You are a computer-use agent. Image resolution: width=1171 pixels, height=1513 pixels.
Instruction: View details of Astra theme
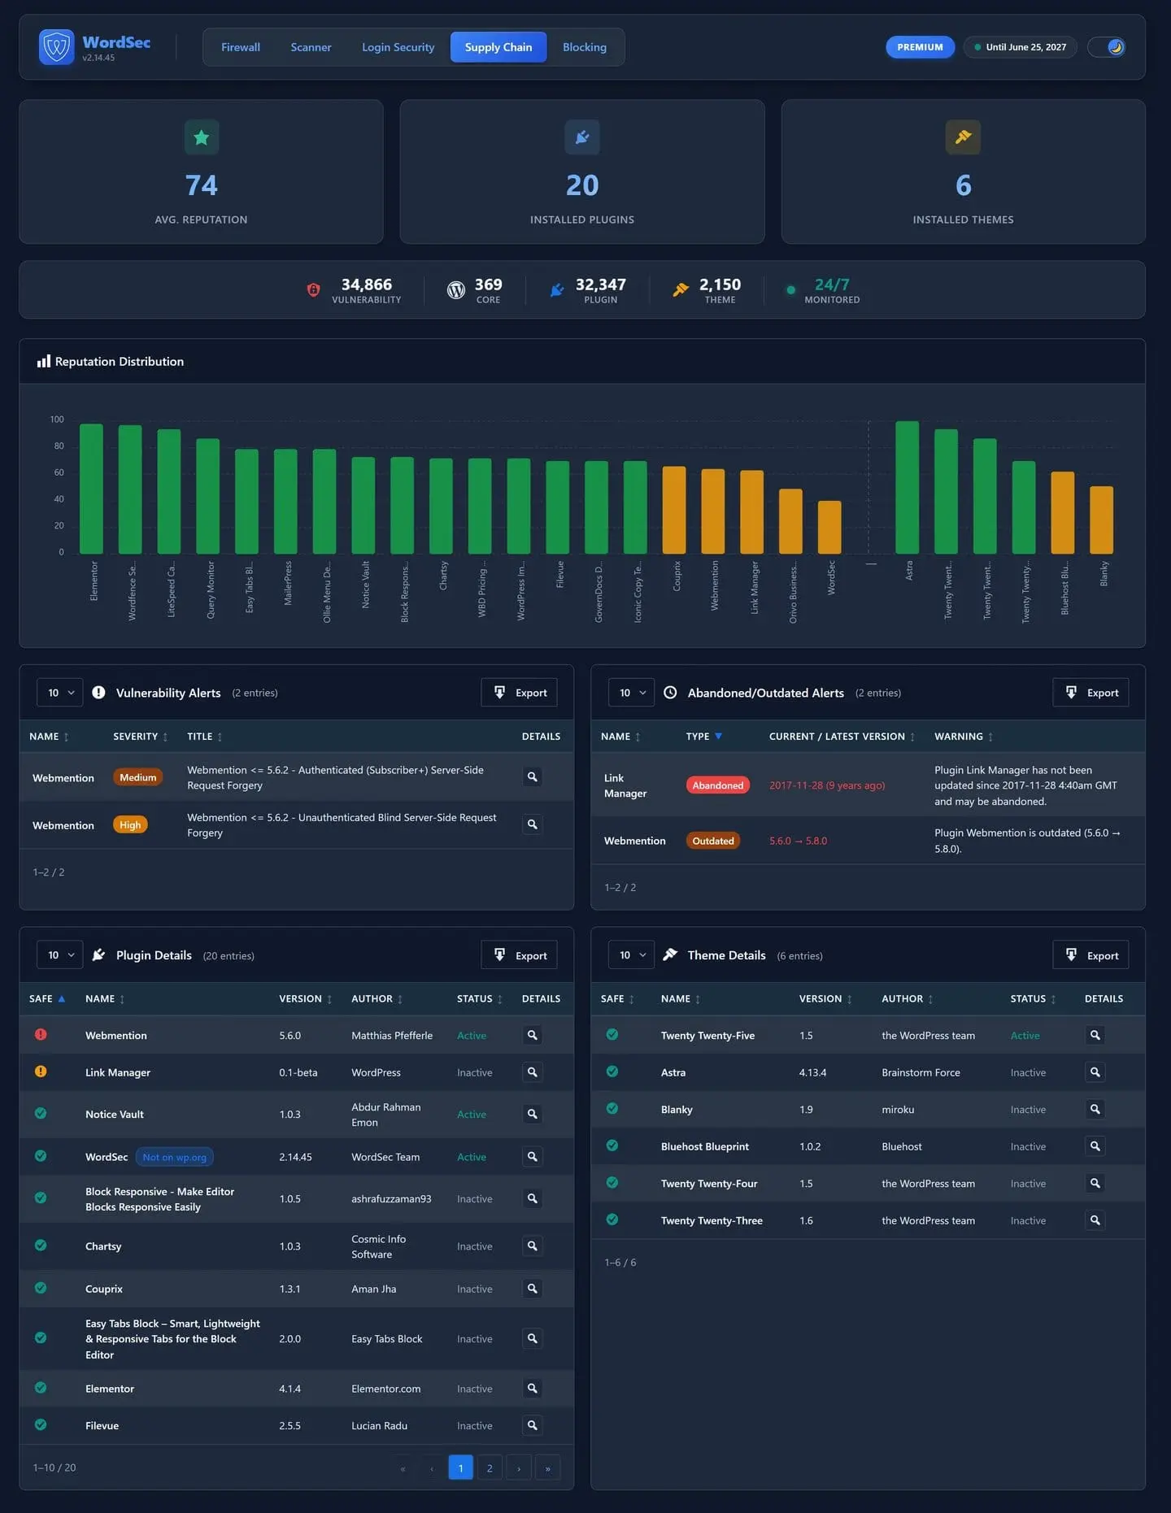tap(1095, 1072)
